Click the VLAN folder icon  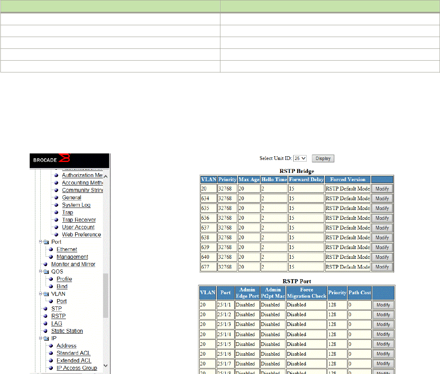click(x=46, y=294)
